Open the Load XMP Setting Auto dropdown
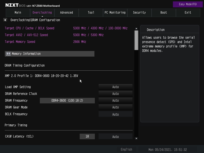204x153 pixels. 115,87
